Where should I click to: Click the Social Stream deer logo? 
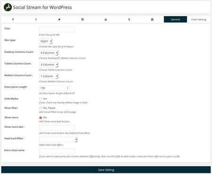point(8,7)
